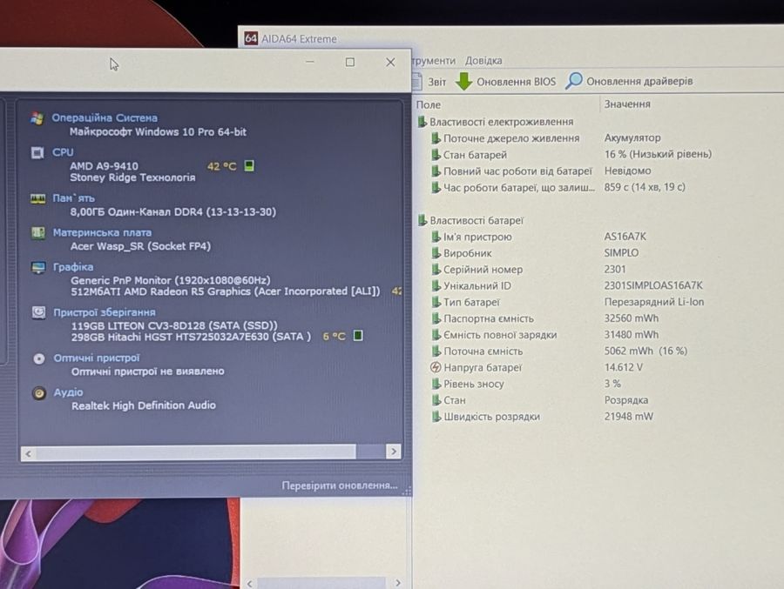Image resolution: width=784 pixels, height=589 pixels.
Task: Select the Унікальний ID row icon
Action: click(x=436, y=285)
